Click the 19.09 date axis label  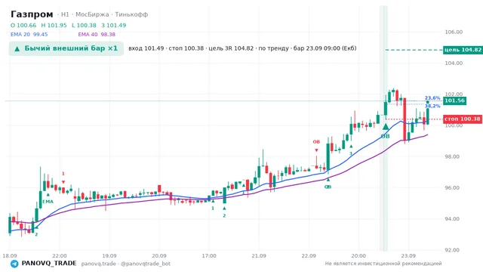(109, 256)
